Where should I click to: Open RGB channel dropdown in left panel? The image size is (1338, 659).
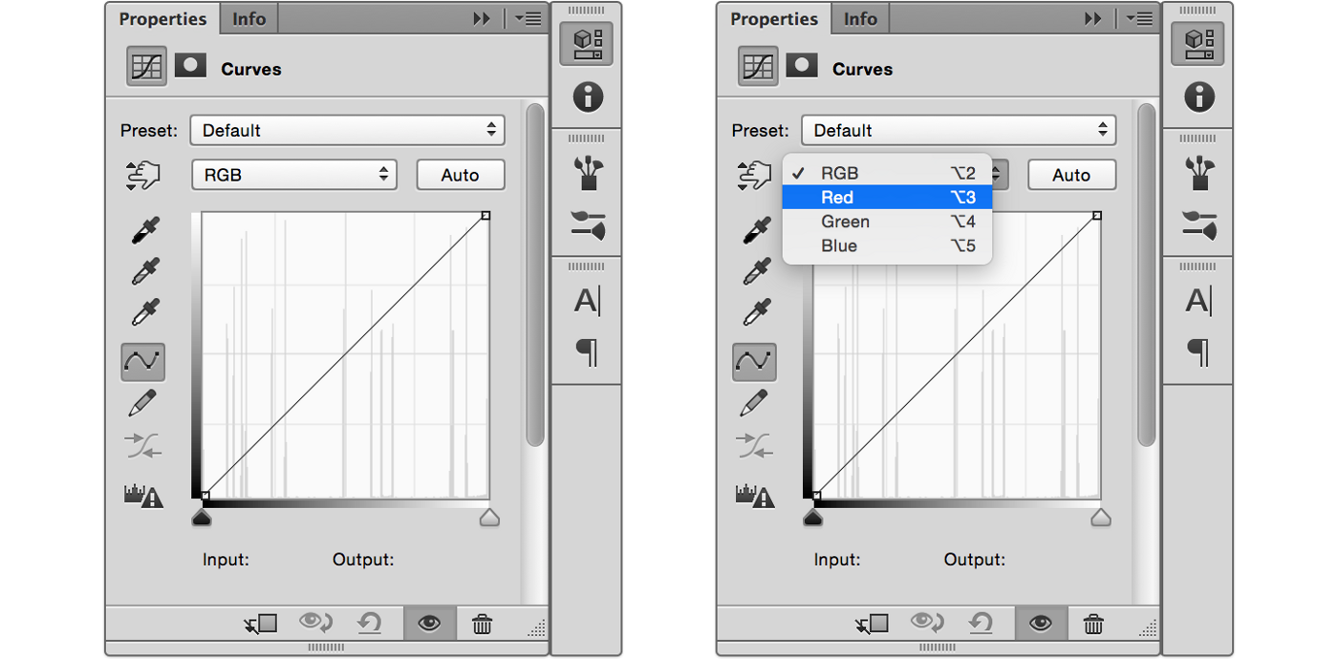tap(293, 175)
